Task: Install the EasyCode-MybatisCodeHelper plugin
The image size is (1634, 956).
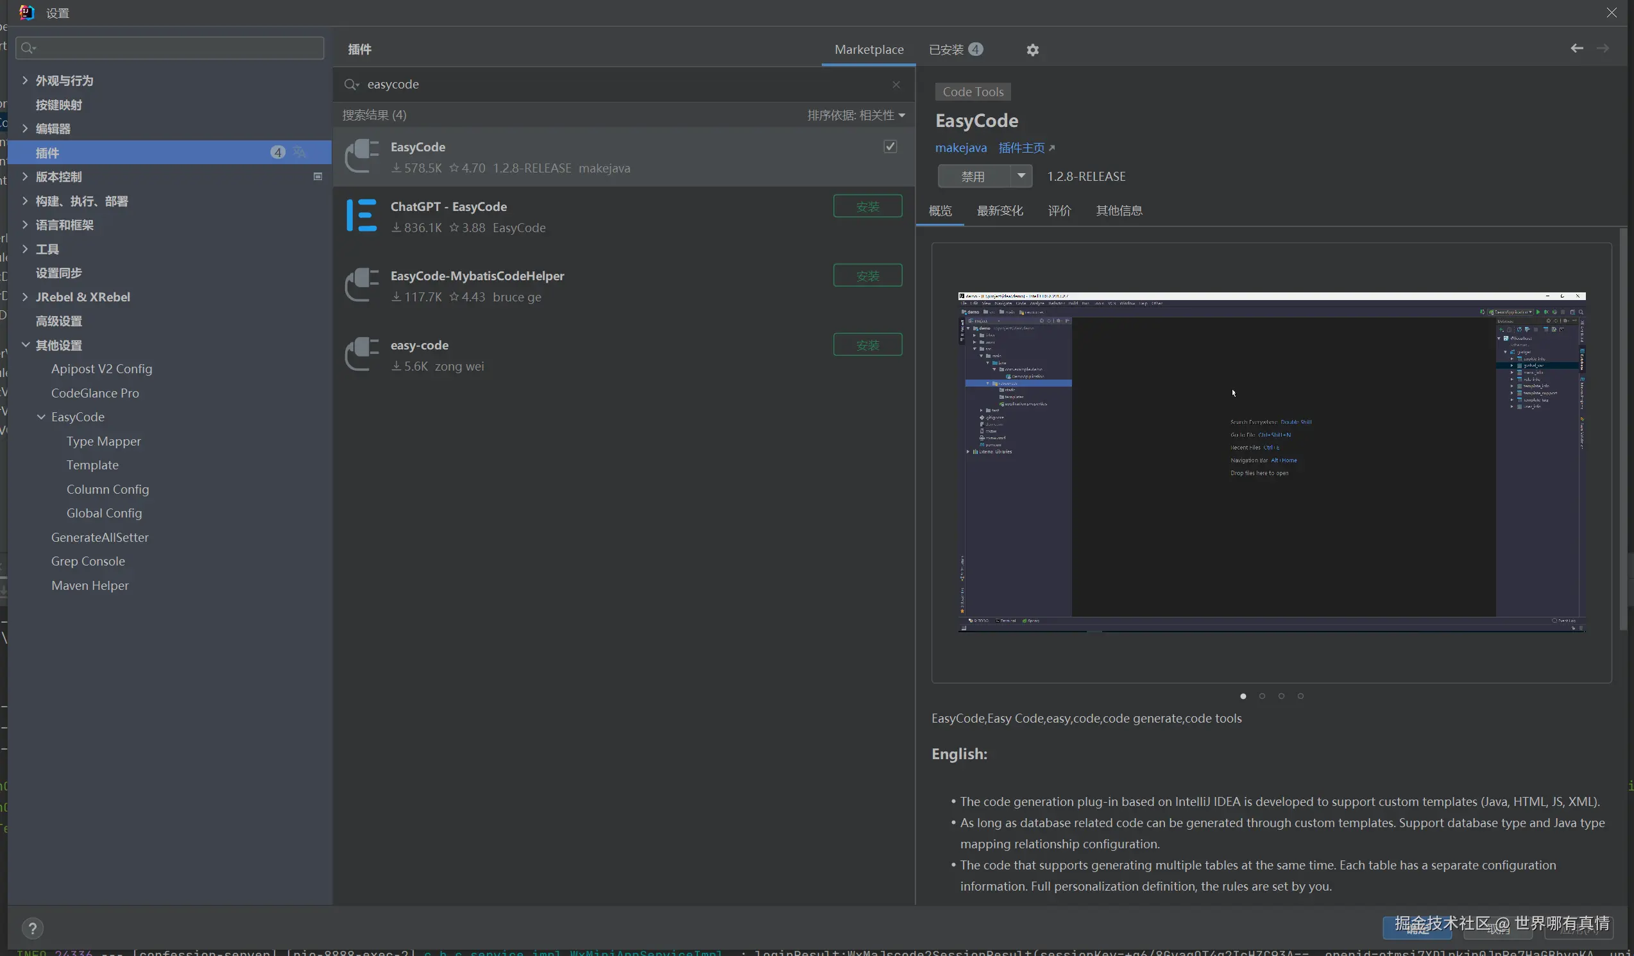Action: pyautogui.click(x=867, y=276)
